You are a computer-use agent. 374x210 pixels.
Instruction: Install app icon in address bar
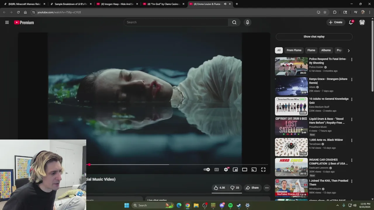pyautogui.click(x=318, y=12)
